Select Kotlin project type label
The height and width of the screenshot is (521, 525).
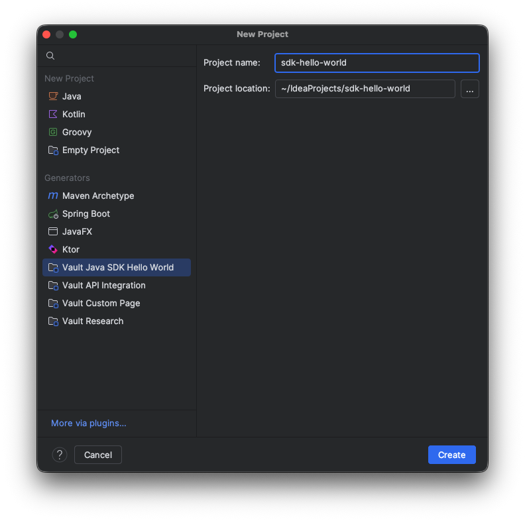pos(74,114)
